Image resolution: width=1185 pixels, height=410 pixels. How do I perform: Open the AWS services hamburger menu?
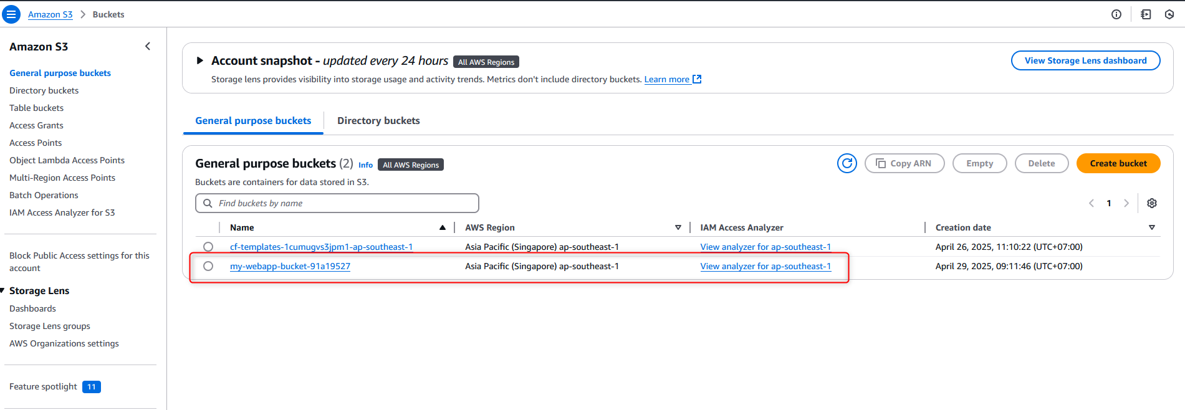click(11, 14)
